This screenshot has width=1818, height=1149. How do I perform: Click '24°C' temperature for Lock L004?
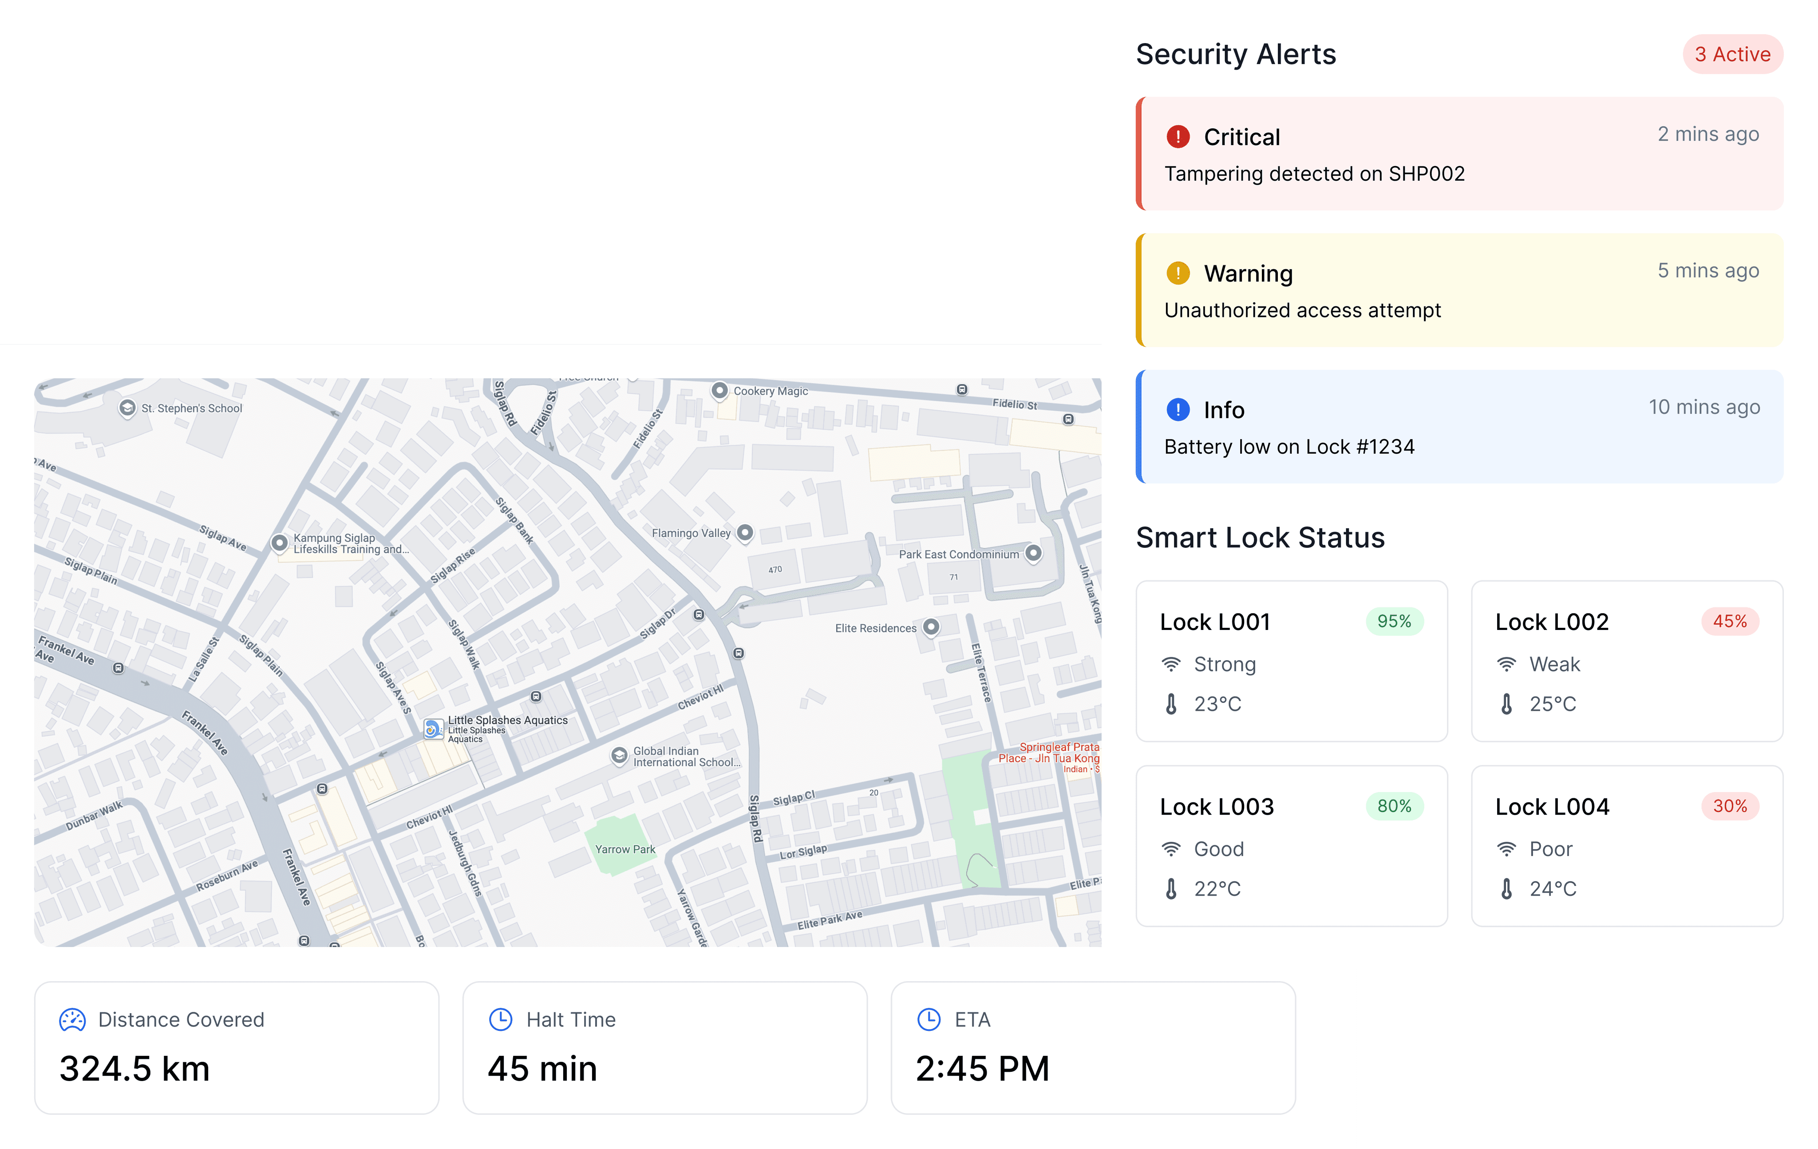pos(1552,888)
